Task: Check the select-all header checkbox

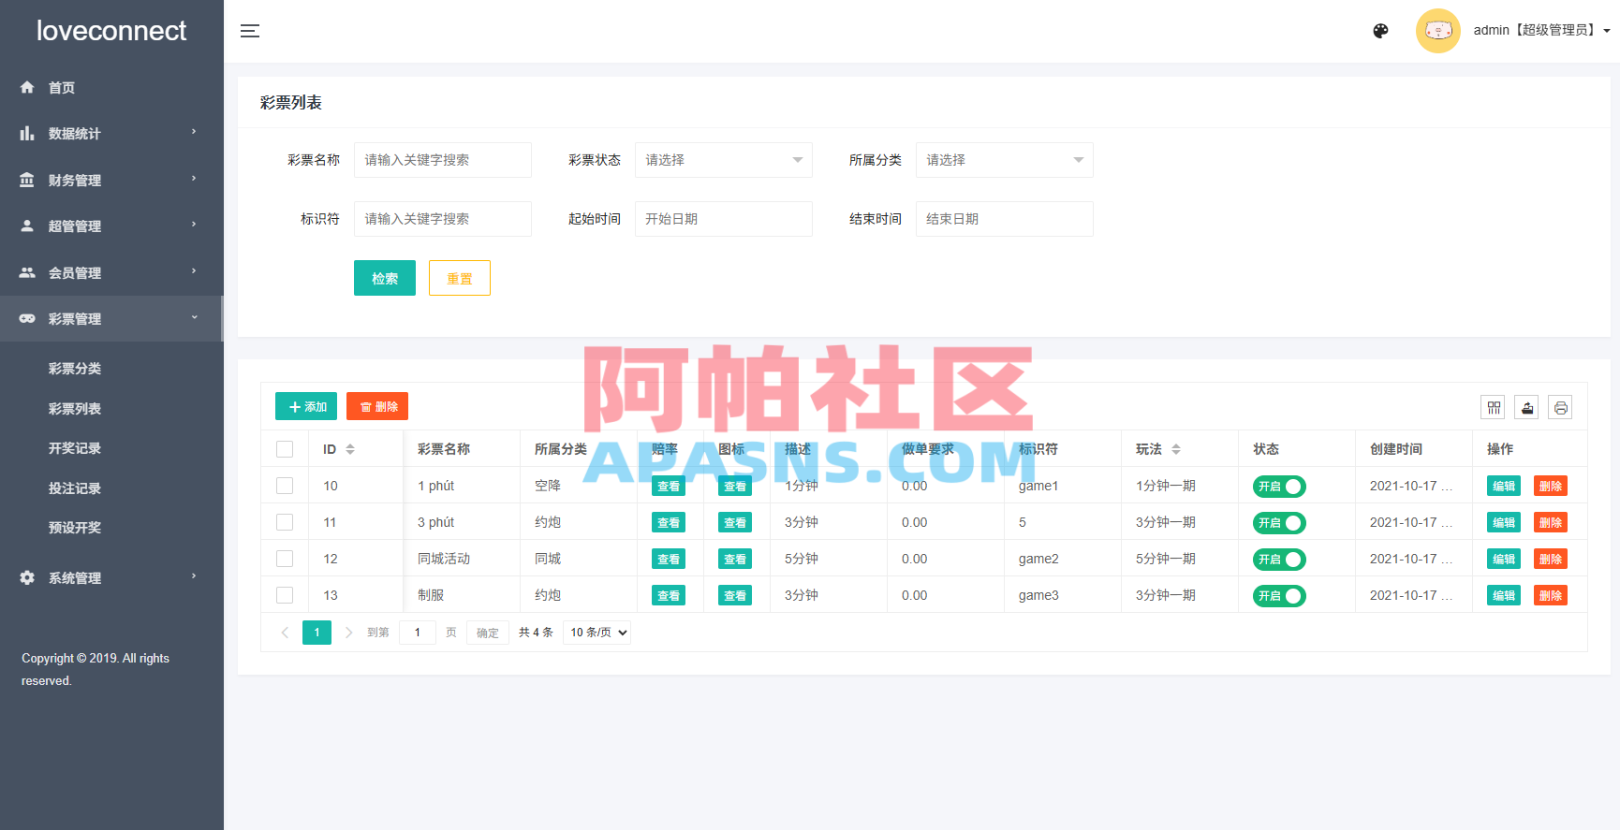Action: [x=285, y=449]
